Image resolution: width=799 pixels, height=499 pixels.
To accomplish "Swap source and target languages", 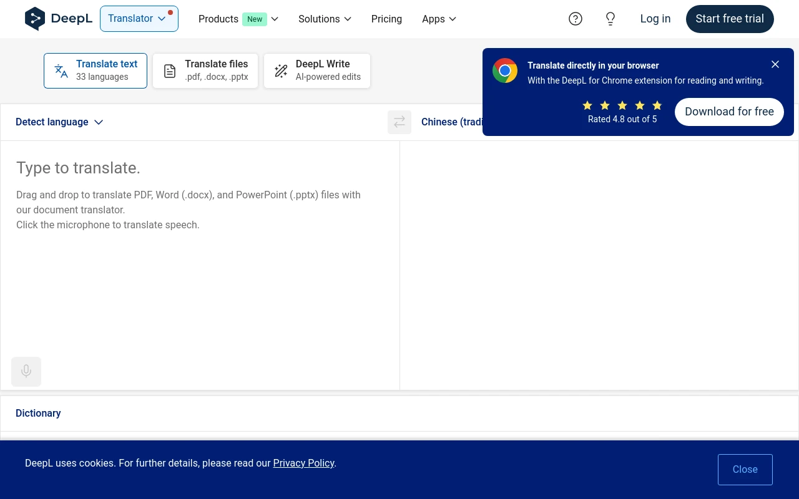I will click(x=399, y=122).
